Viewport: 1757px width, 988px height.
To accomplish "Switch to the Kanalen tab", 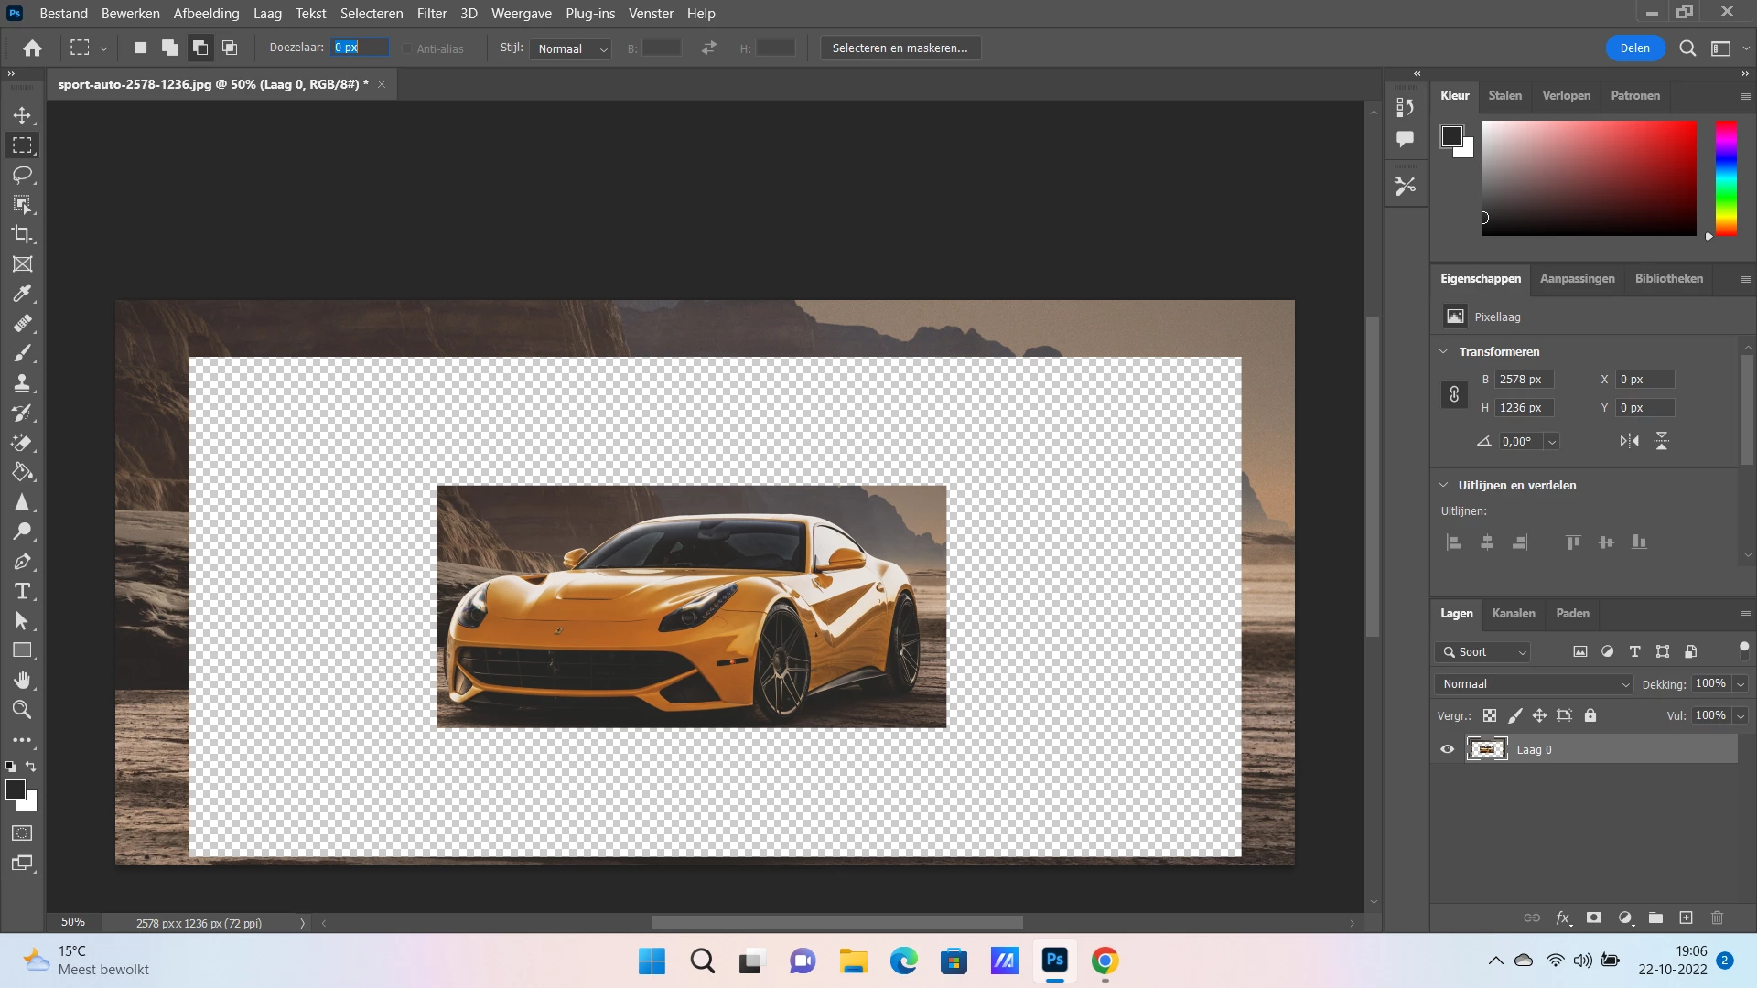I will tap(1514, 614).
